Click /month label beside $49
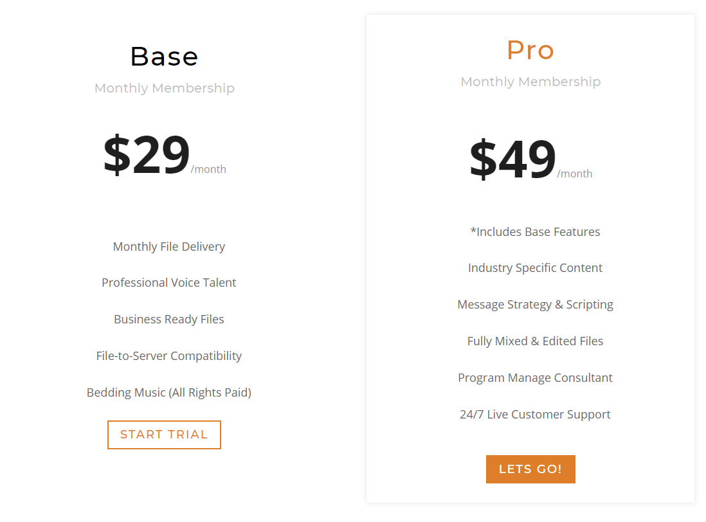The width and height of the screenshot is (706, 522). tap(575, 174)
